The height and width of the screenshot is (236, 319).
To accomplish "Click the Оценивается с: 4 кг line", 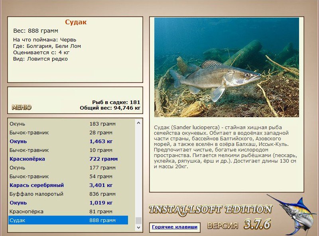I will click(41, 53).
